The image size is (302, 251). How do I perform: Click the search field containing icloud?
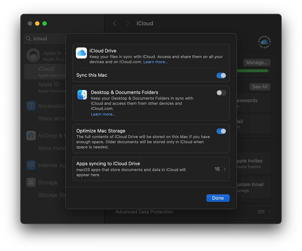[x=45, y=39]
